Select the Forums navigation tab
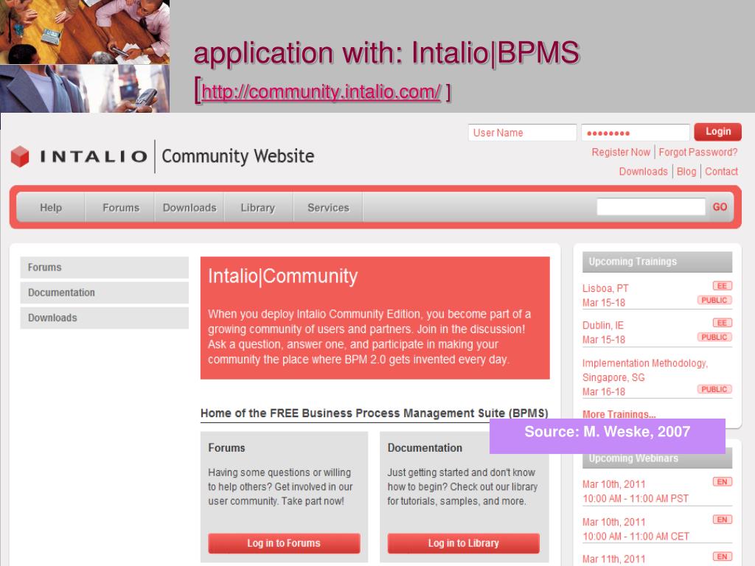 120,207
